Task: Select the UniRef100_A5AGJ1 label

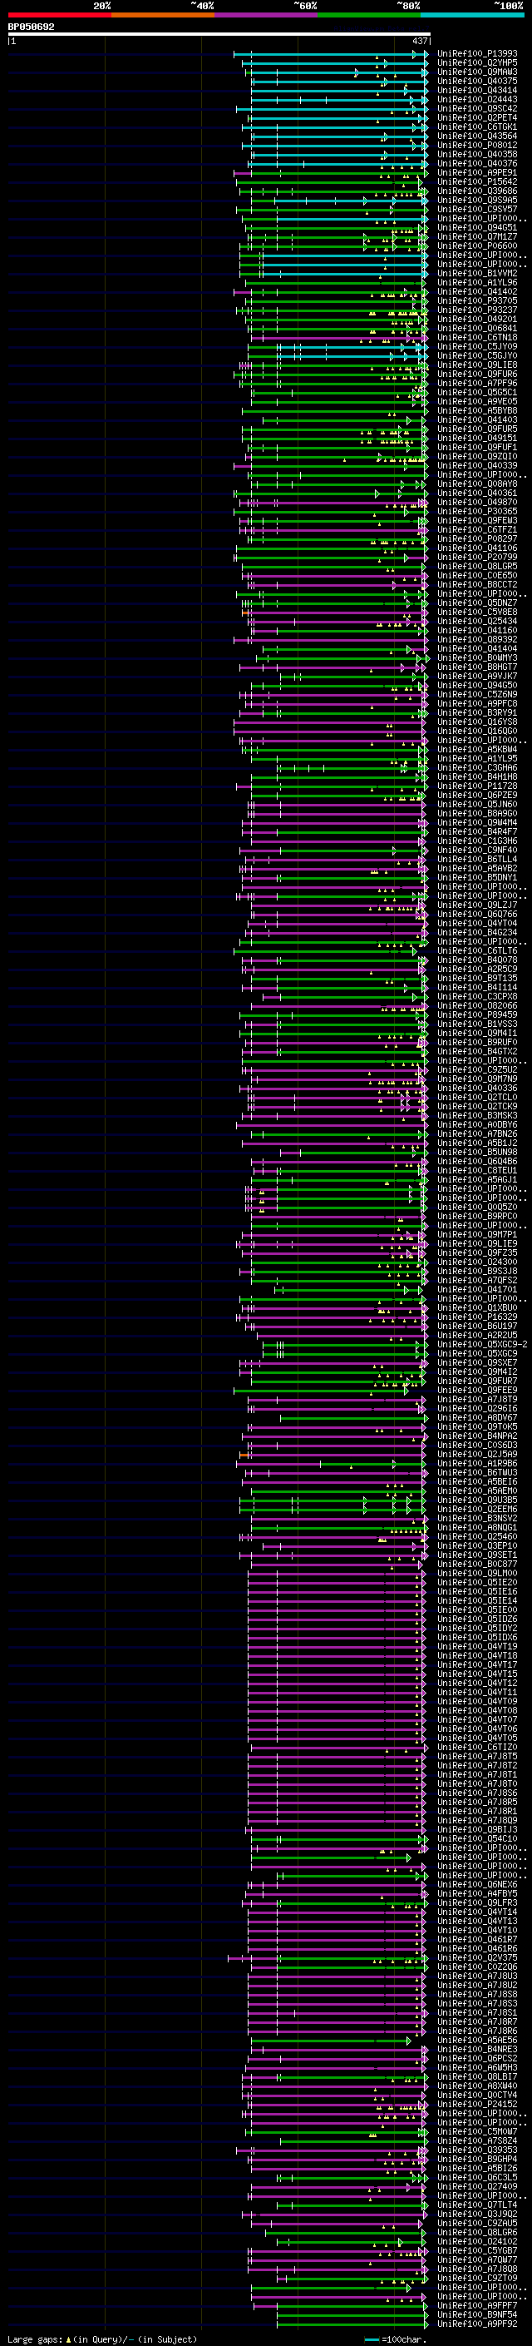Action: click(477, 1179)
